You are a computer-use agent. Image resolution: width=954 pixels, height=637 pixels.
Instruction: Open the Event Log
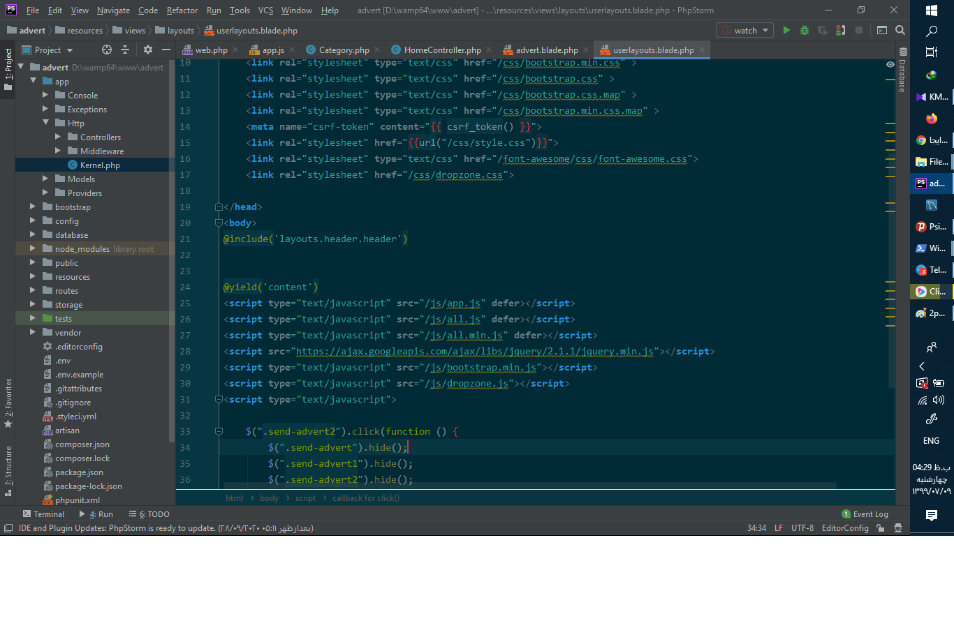point(865,514)
